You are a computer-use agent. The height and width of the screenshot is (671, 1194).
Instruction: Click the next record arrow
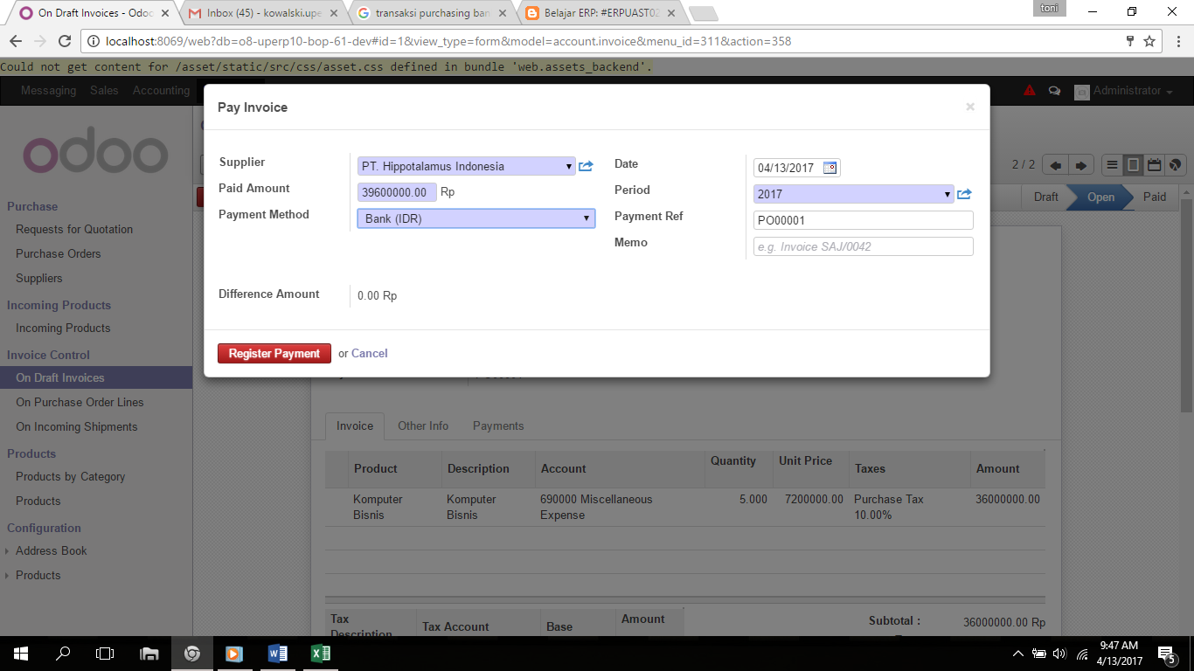click(1080, 164)
